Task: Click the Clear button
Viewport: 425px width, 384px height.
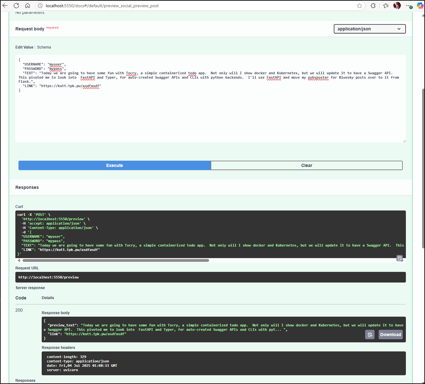Action: click(307, 165)
